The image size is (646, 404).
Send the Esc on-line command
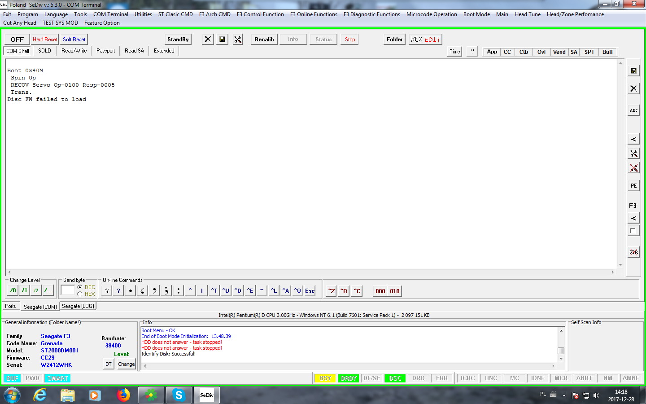coord(310,291)
